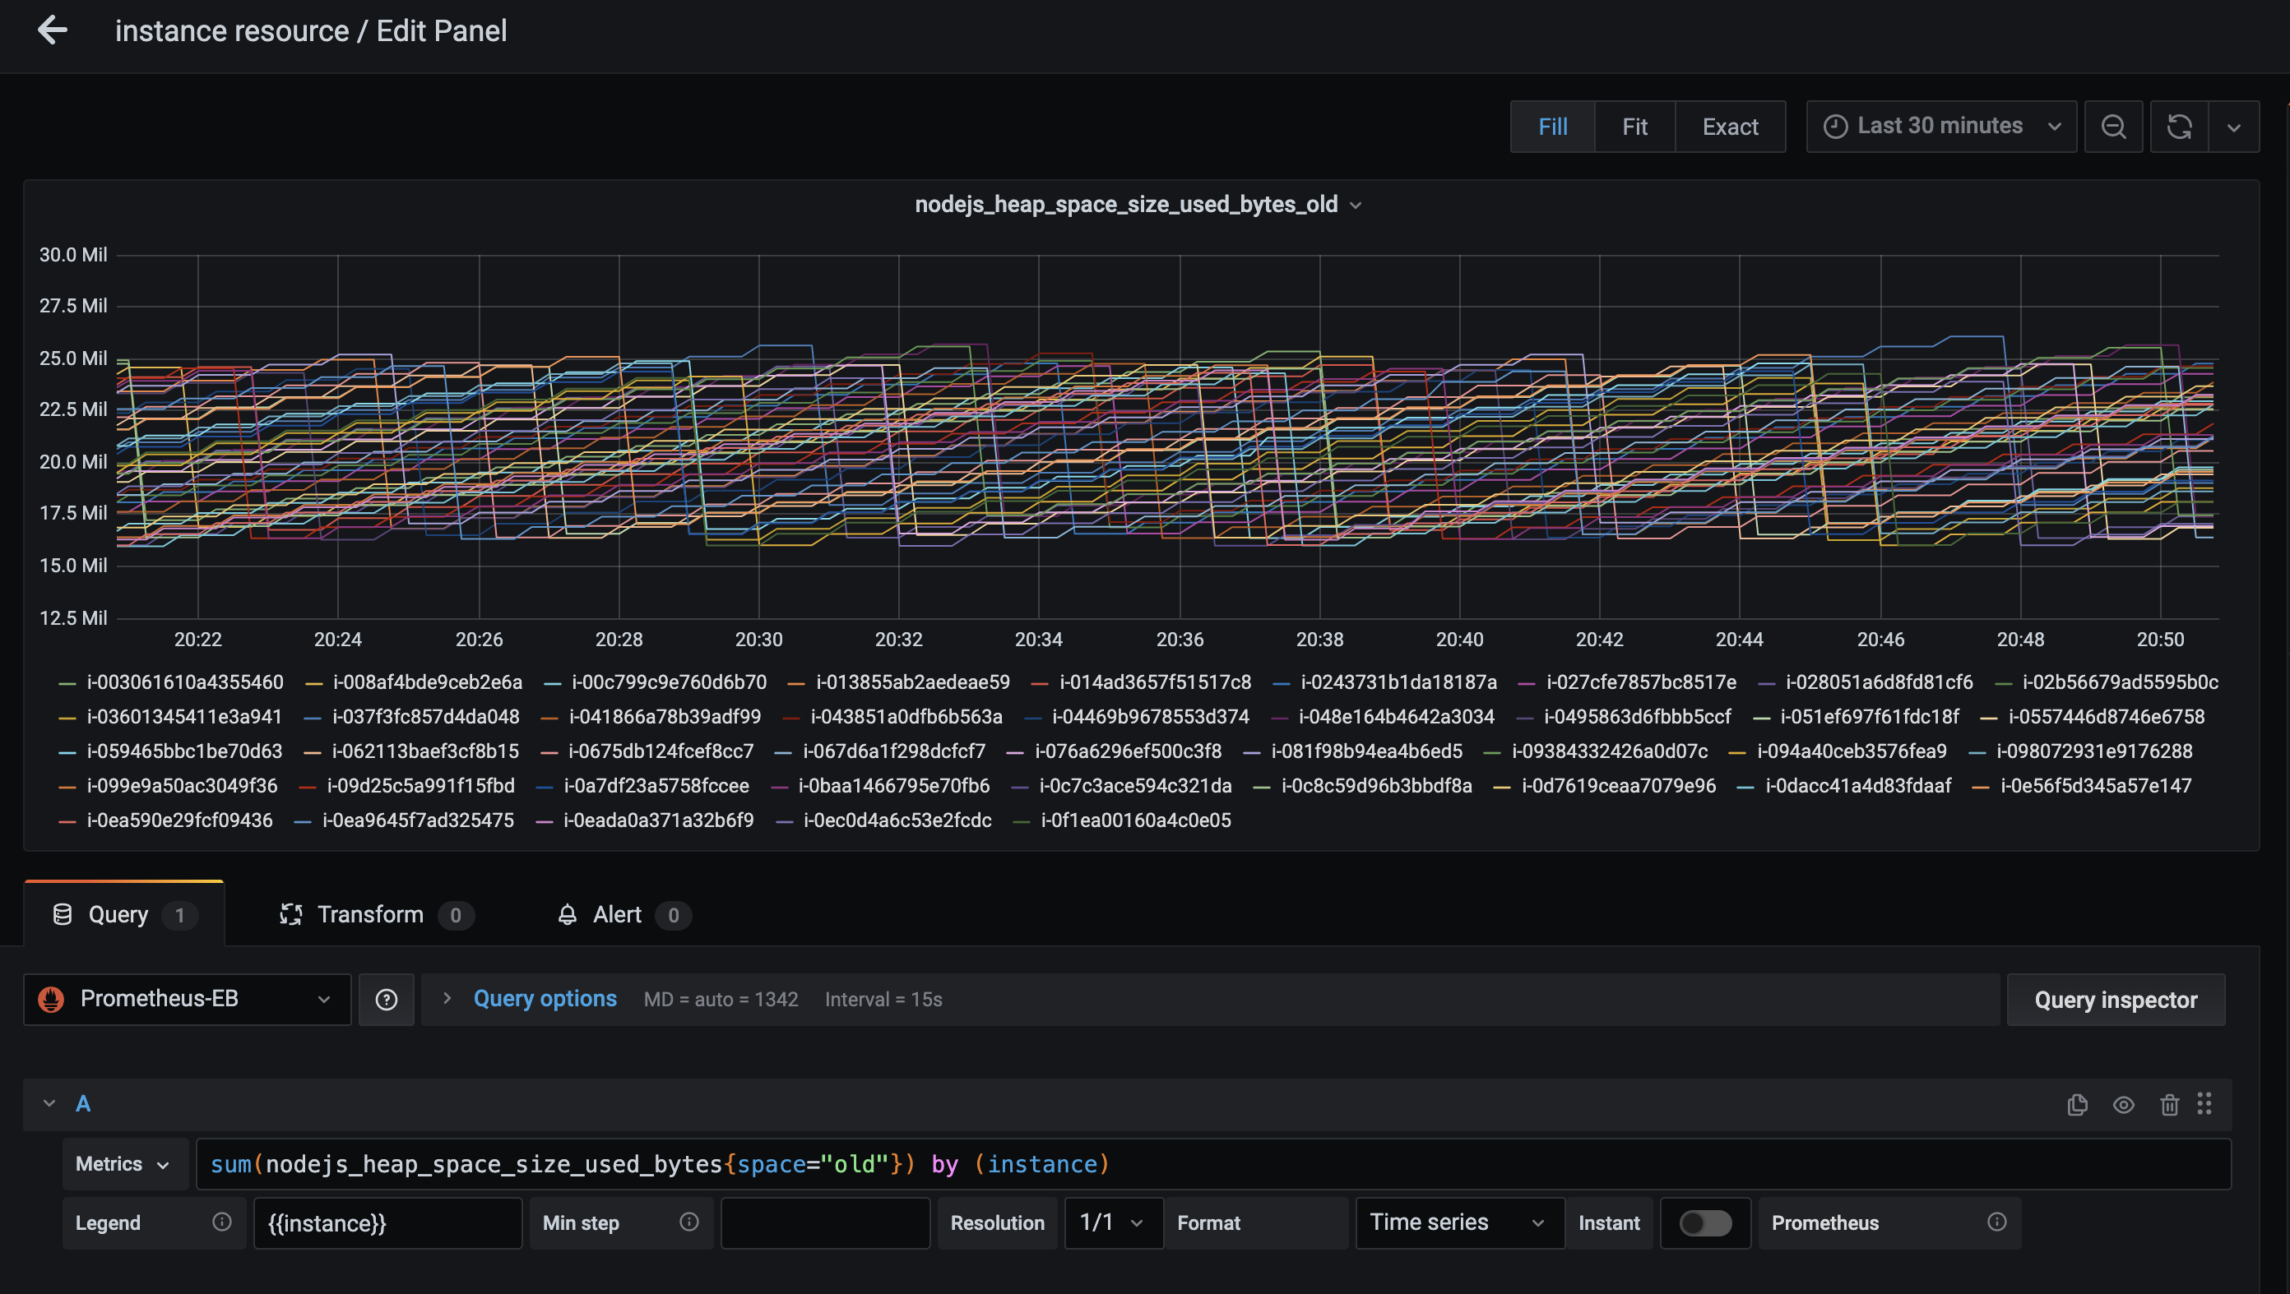Click the duplicate query icon

tap(2077, 1104)
